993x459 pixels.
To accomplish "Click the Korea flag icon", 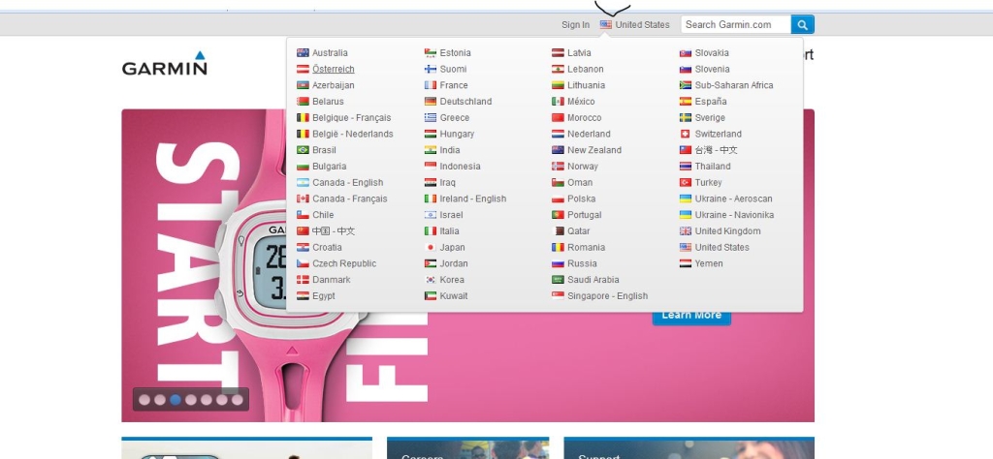I will (431, 280).
